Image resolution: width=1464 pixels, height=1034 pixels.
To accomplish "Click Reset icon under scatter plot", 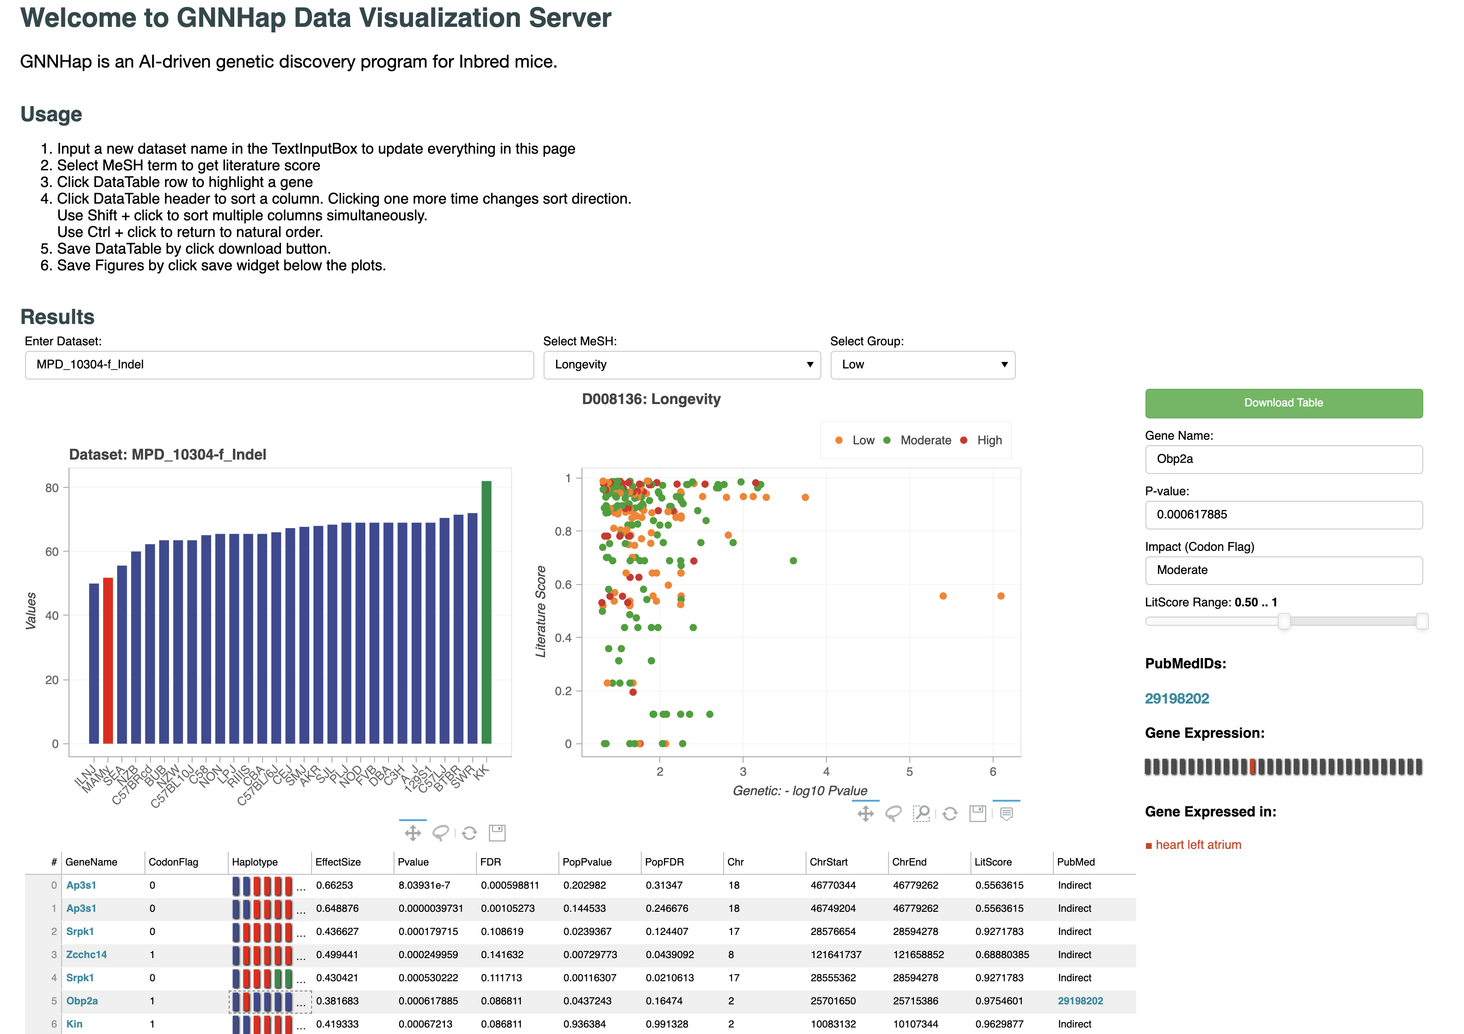I will tap(950, 813).
